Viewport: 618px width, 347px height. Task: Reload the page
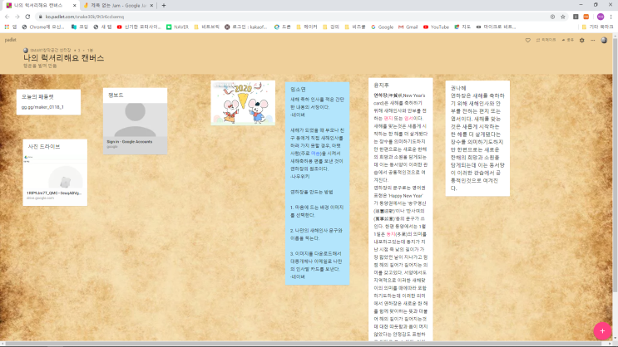point(27,17)
